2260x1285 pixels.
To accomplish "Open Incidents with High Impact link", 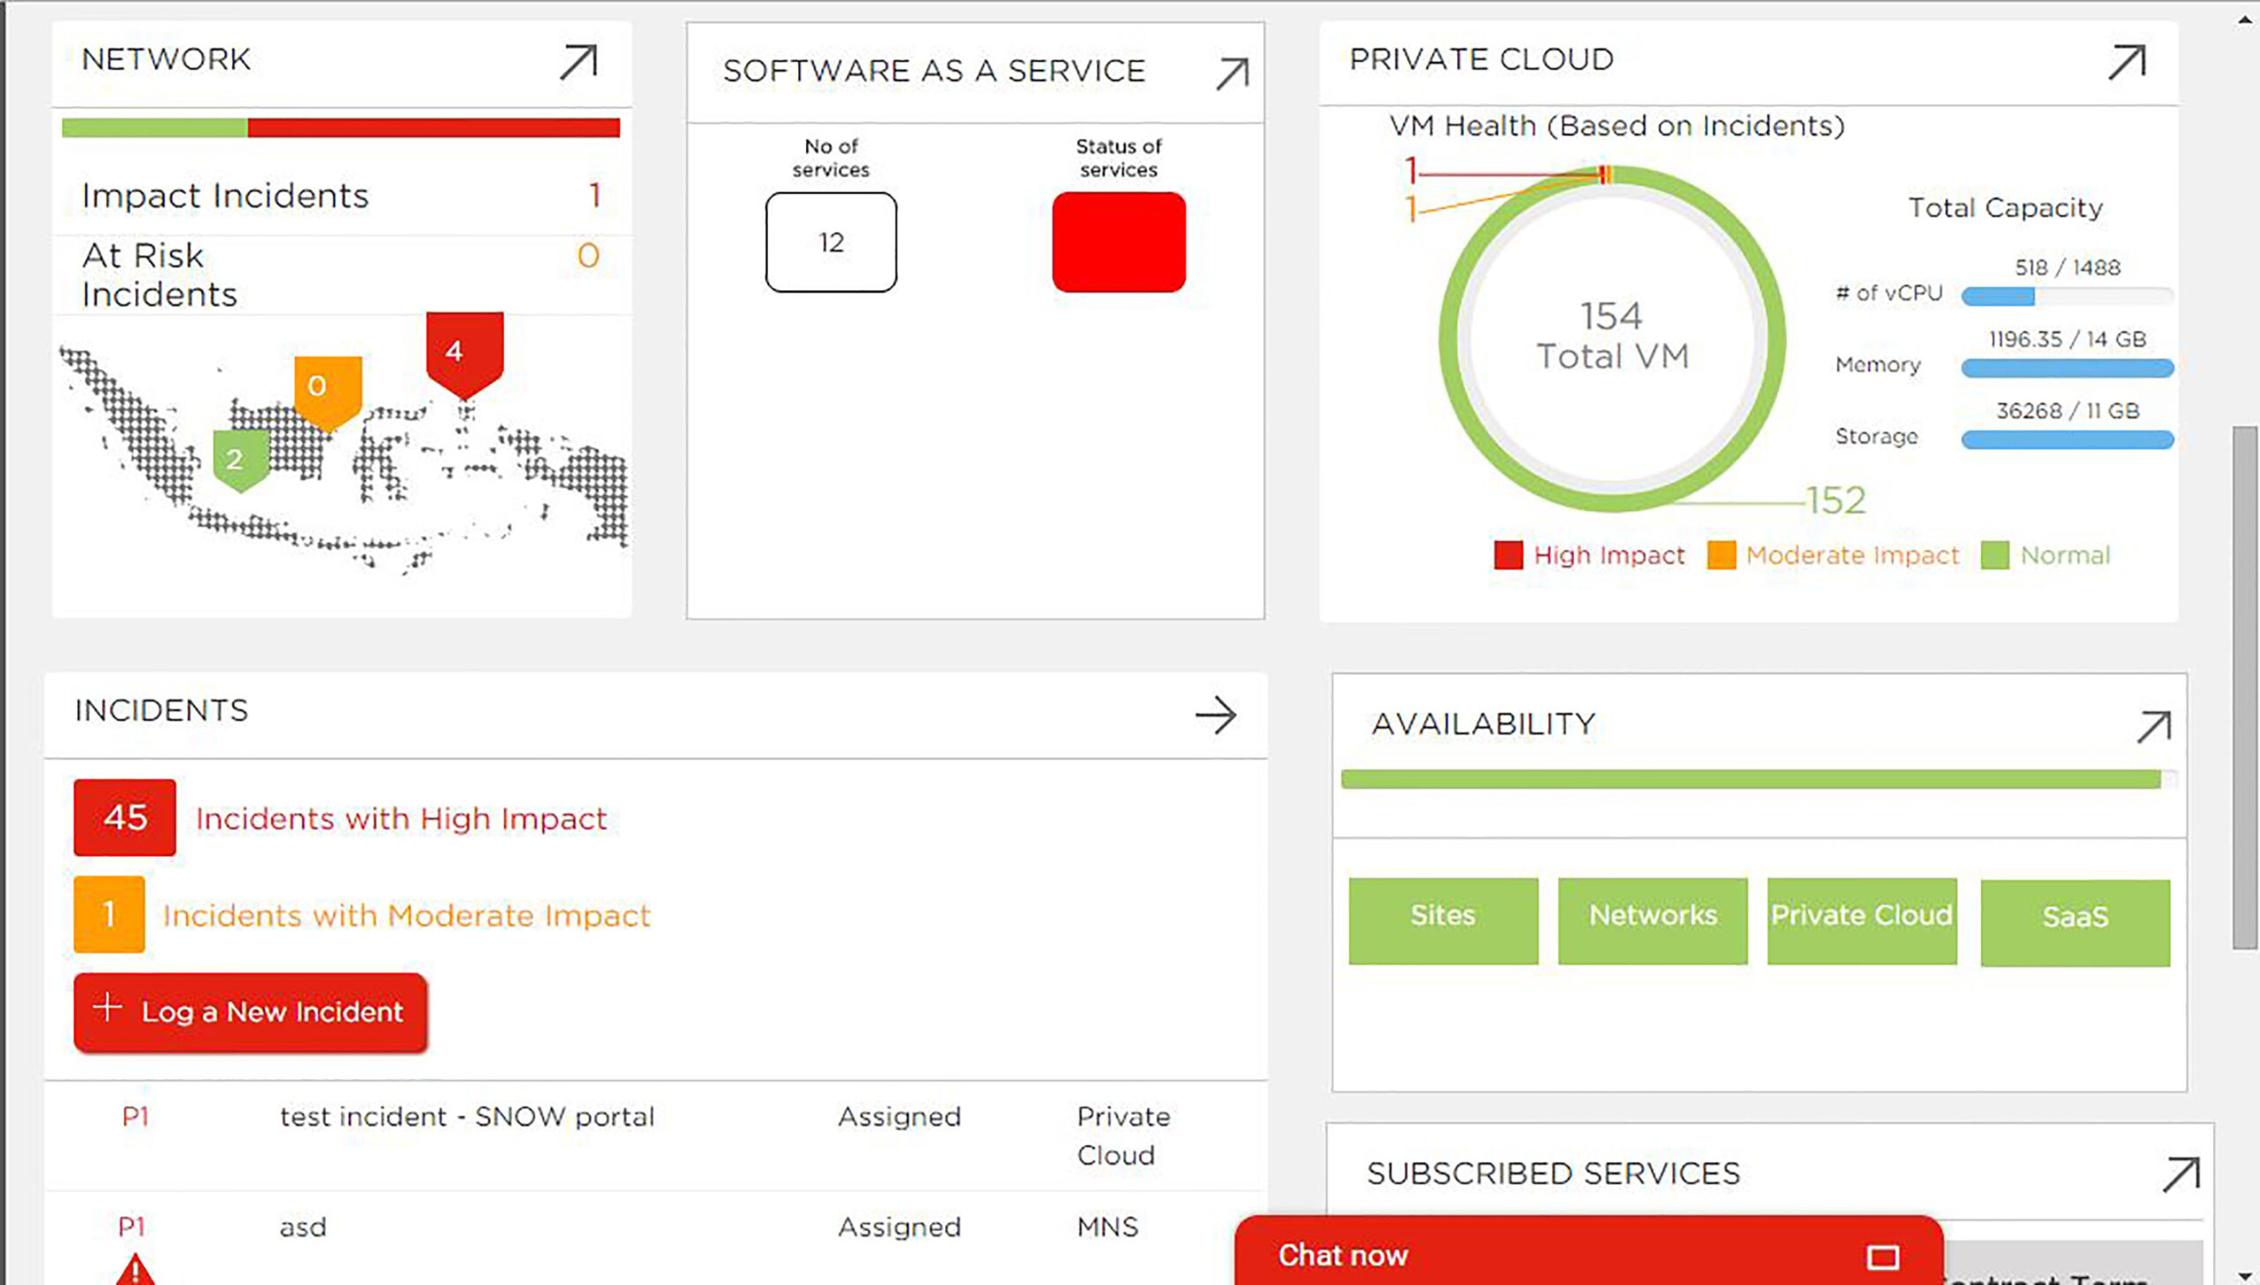I will tap(402, 818).
